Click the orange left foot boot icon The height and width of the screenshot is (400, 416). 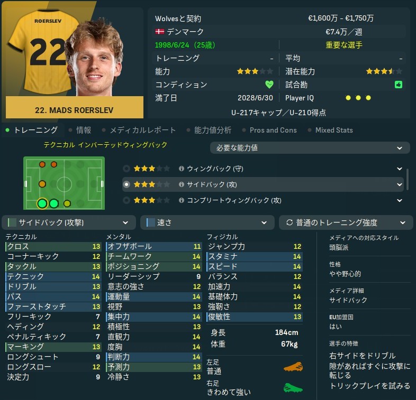click(x=293, y=367)
